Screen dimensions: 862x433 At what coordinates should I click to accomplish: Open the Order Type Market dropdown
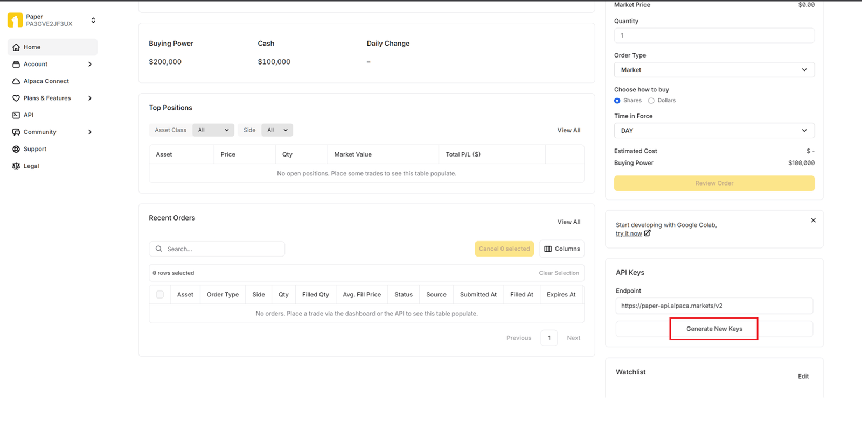pos(714,70)
